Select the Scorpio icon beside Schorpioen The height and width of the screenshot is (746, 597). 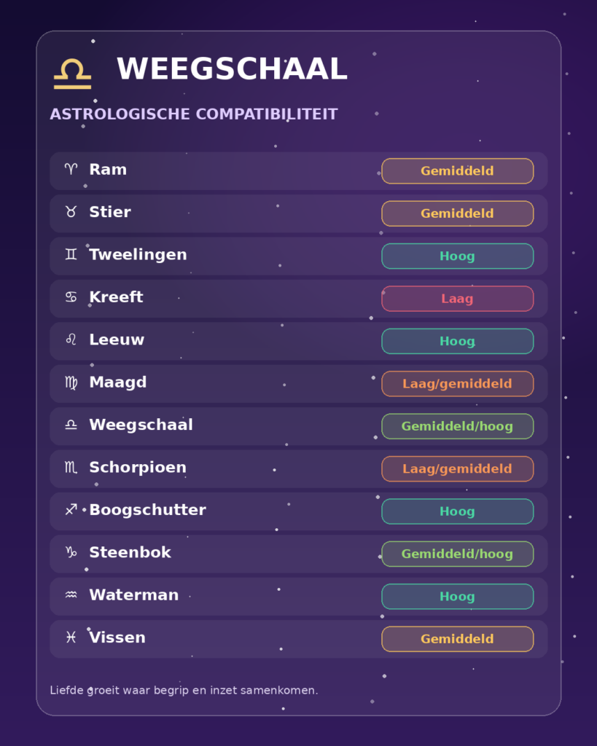pos(71,467)
